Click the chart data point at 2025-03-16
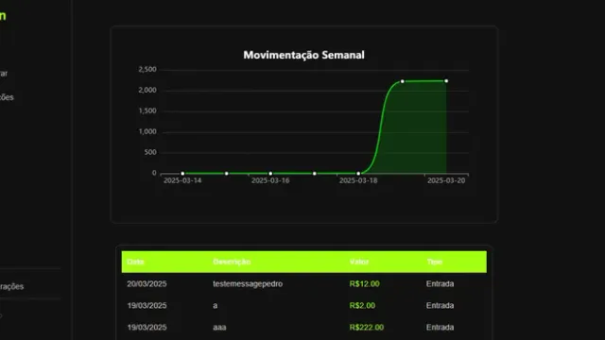 (x=270, y=174)
